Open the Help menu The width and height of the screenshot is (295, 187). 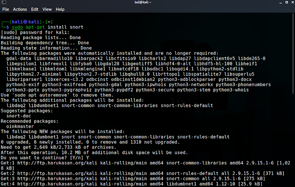(x=60, y=9)
